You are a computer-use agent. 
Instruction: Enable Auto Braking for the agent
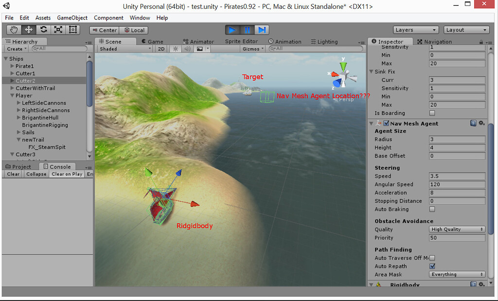[431, 209]
